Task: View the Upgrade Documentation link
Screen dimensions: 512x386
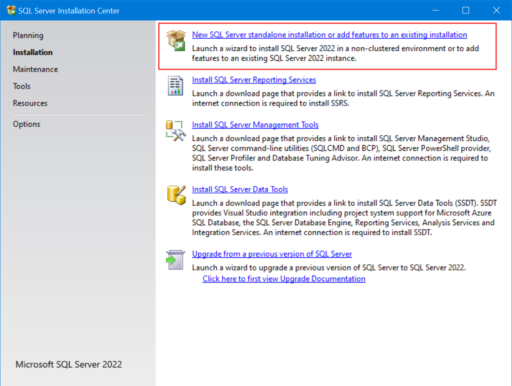Action: click(x=283, y=279)
